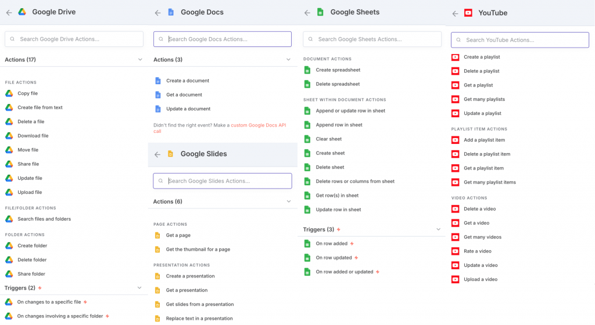Click the YouTube logo icon in header
The width and height of the screenshot is (595, 325).
tap(468, 13)
